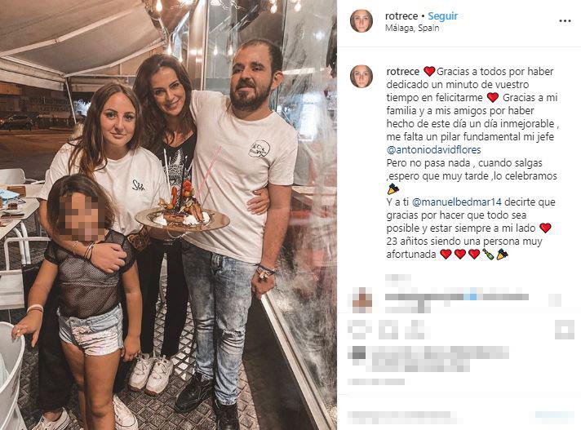Viewport: 581px width, 430px height.
Task: Click the pixelated comment bubble icon
Action: (x=388, y=330)
